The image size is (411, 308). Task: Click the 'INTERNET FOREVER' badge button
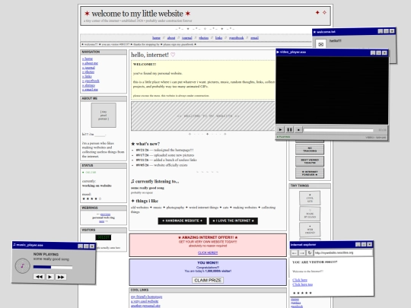click(310, 173)
